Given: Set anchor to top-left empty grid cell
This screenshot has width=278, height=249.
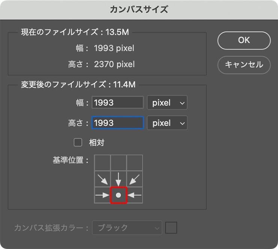Looking at the screenshot, I should [102, 162].
